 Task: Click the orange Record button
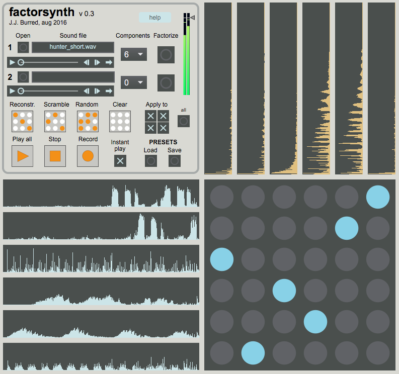pyautogui.click(x=88, y=156)
